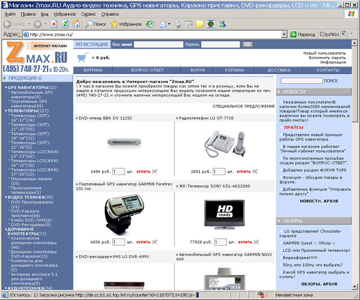Screen dimensions: 360x300
Task: Switch to ВОПРОС-ОТВЕТ tab
Action: coord(147,70)
